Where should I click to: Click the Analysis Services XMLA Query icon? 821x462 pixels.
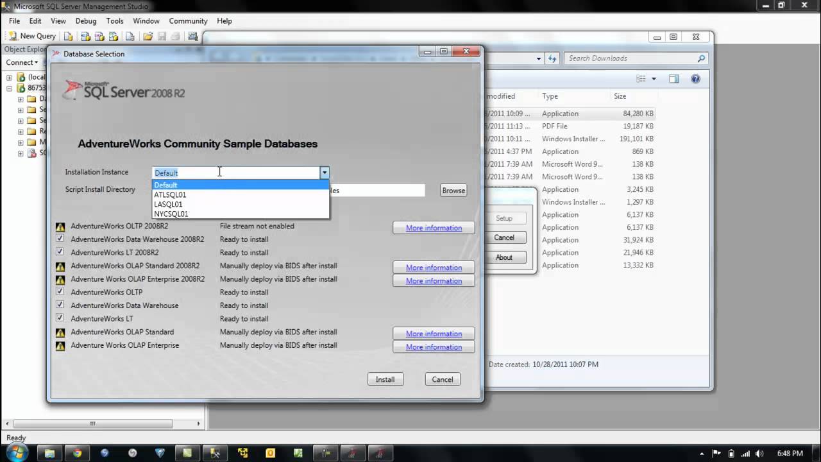(114, 37)
